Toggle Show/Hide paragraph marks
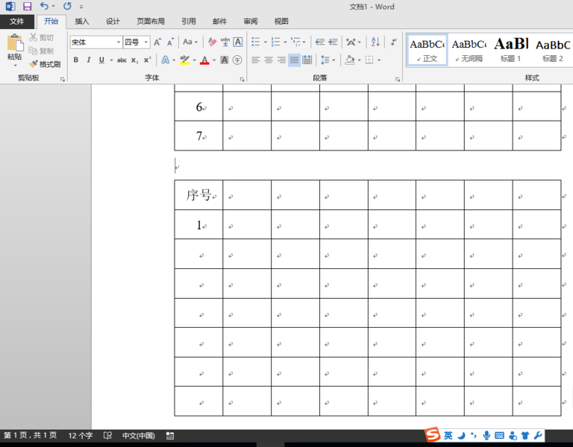Image resolution: width=573 pixels, height=447 pixels. (393, 42)
